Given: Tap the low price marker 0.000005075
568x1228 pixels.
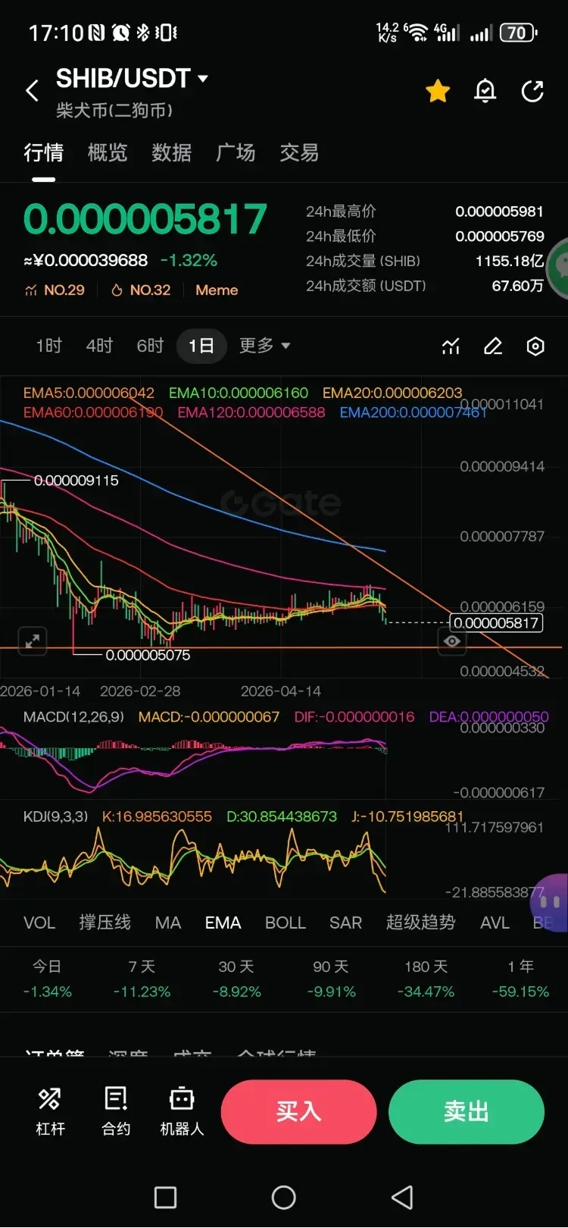Looking at the screenshot, I should coord(148,655).
